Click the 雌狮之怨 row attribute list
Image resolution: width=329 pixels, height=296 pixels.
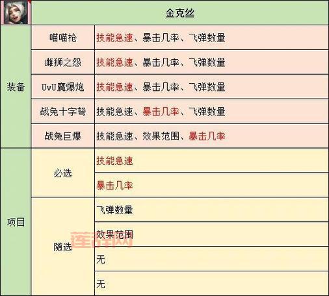tap(161, 62)
